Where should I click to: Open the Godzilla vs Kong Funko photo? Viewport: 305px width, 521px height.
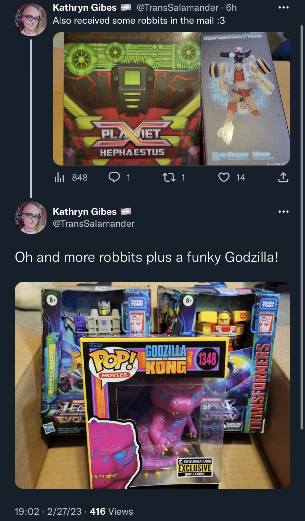pos(152,385)
